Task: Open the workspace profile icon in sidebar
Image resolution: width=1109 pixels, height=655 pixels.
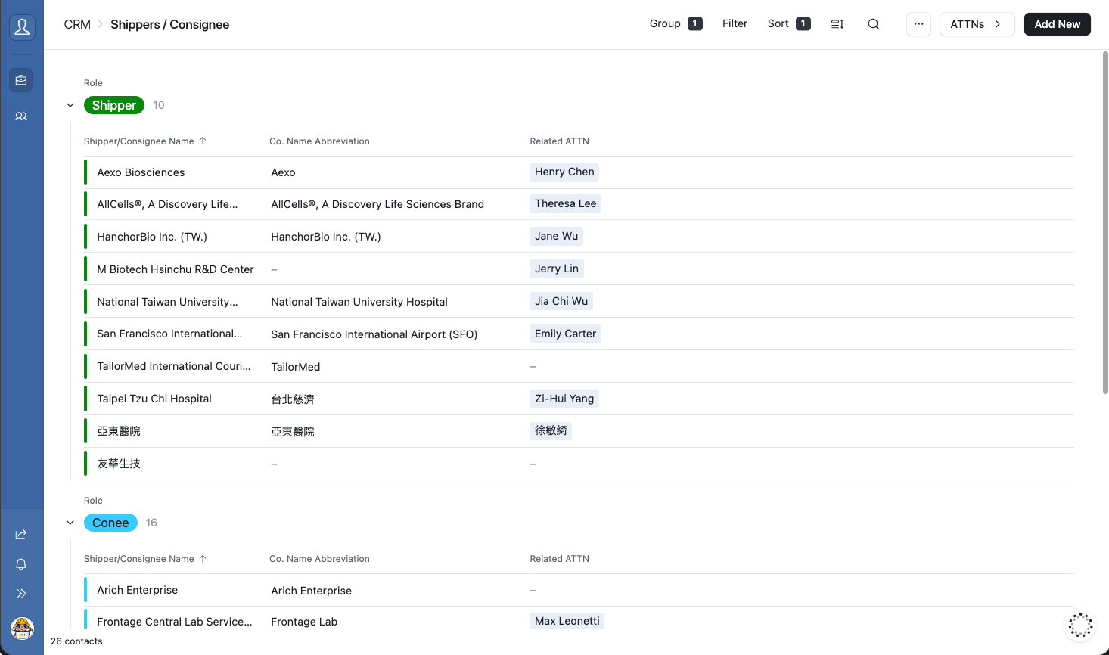Action: point(22,28)
